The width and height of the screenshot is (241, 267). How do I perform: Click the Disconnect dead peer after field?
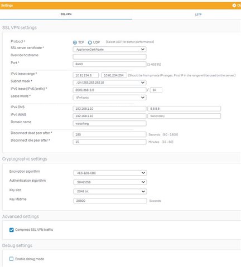click(x=109, y=134)
